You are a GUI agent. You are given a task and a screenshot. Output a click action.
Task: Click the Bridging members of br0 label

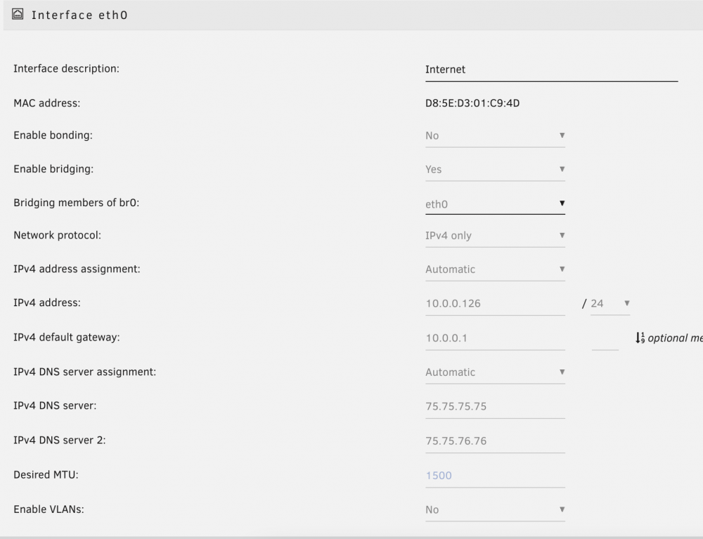click(76, 203)
